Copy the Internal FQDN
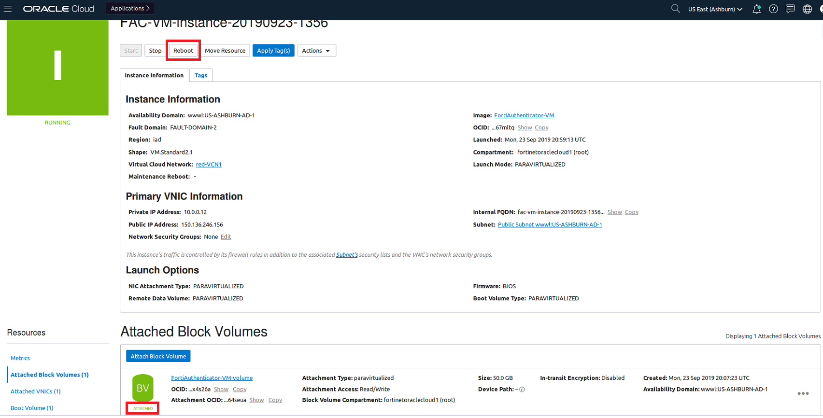 coord(632,212)
